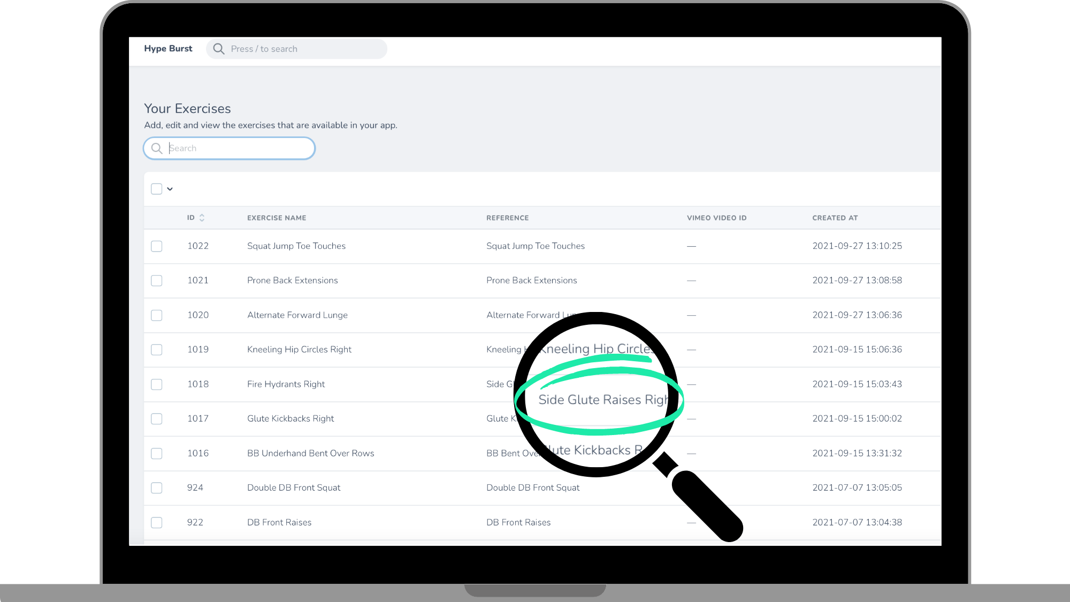Toggle the select-all checkbox above the table

[156, 189]
